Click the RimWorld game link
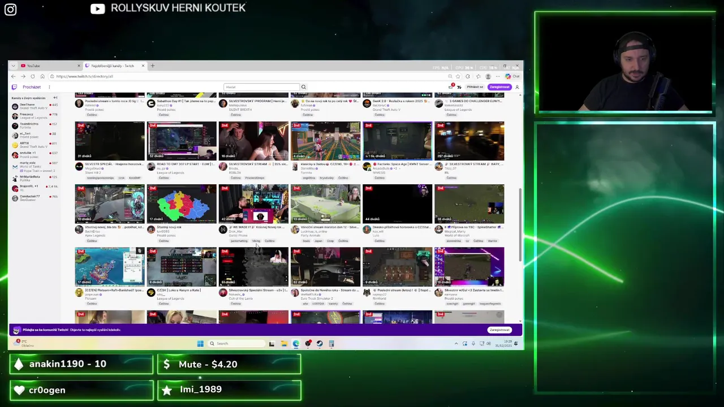 [379, 298]
